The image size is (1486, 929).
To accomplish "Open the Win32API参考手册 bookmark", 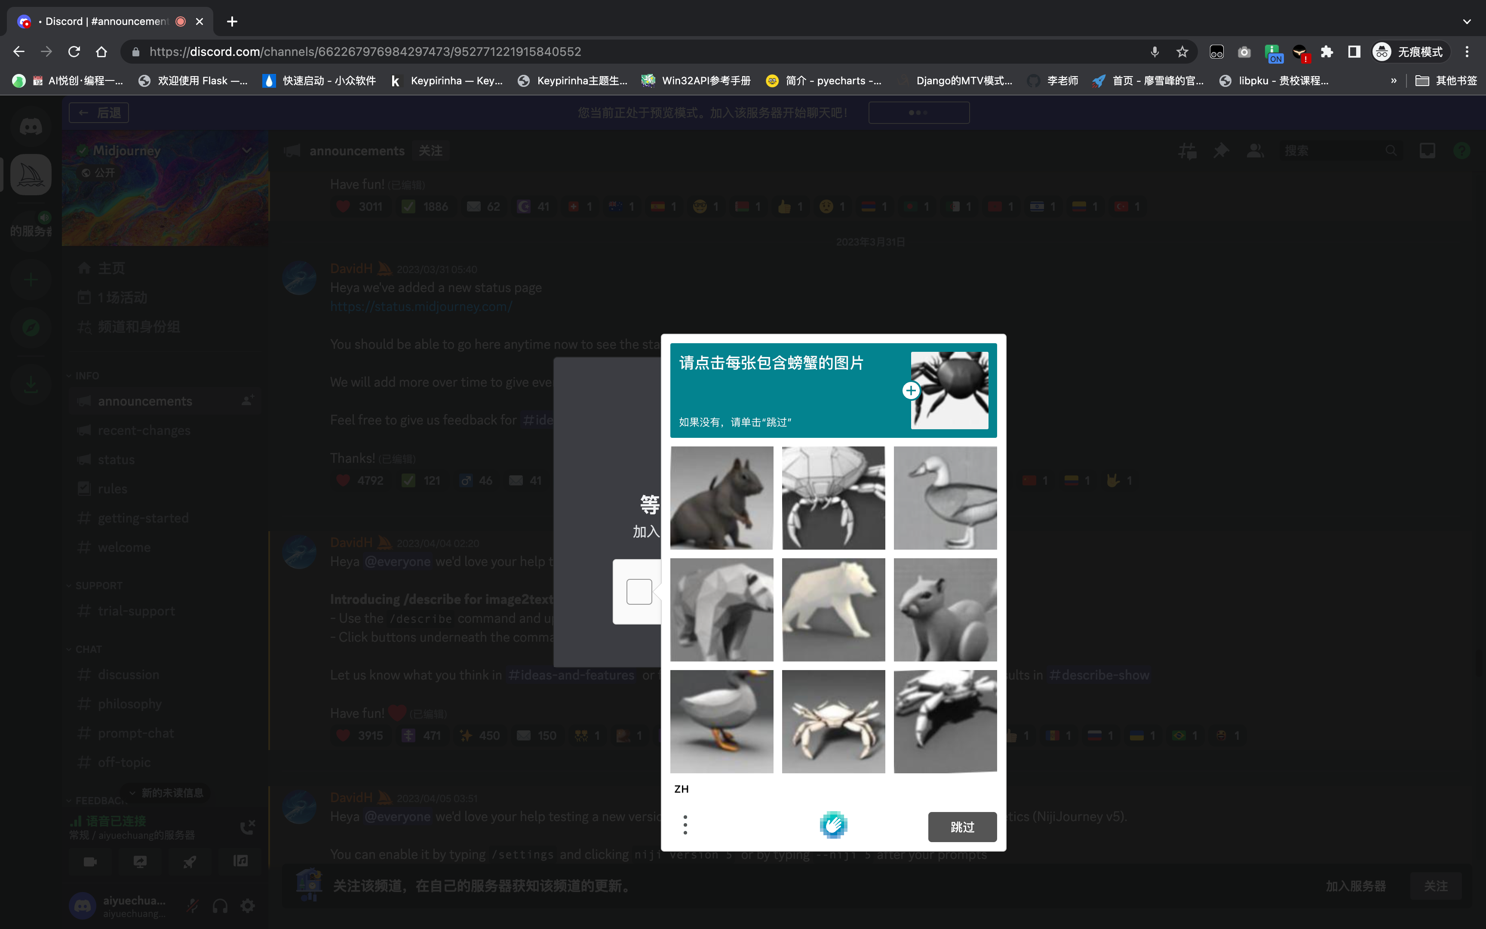I will (696, 80).
